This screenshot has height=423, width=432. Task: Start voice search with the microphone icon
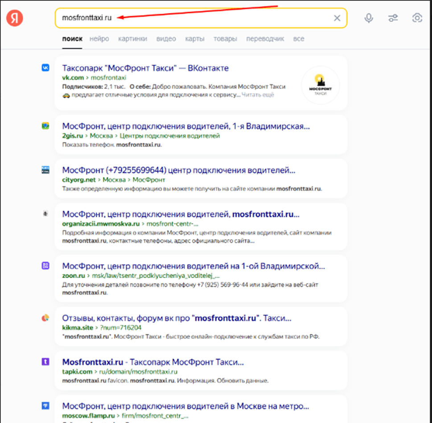click(369, 18)
